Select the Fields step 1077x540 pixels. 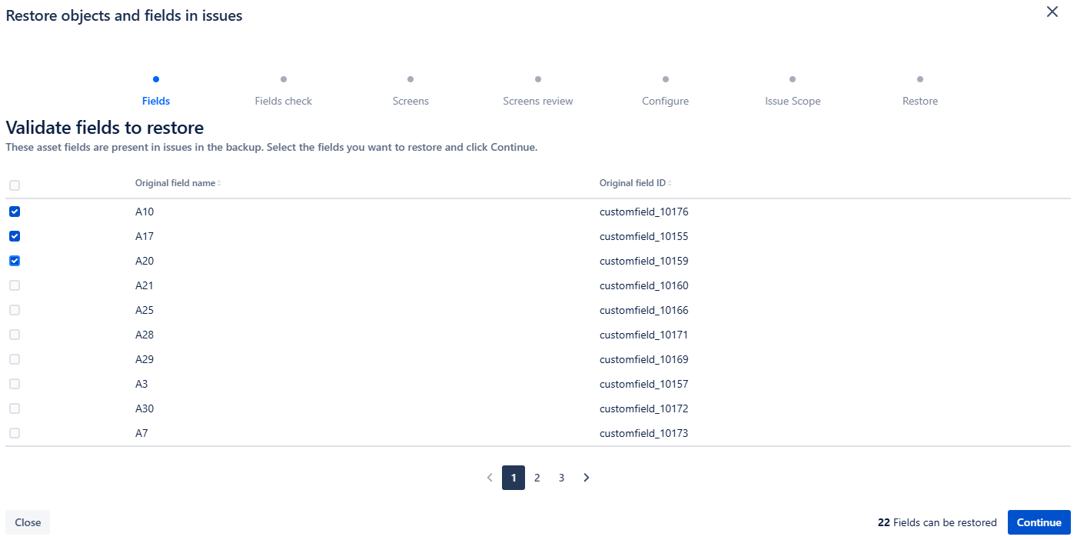click(156, 101)
